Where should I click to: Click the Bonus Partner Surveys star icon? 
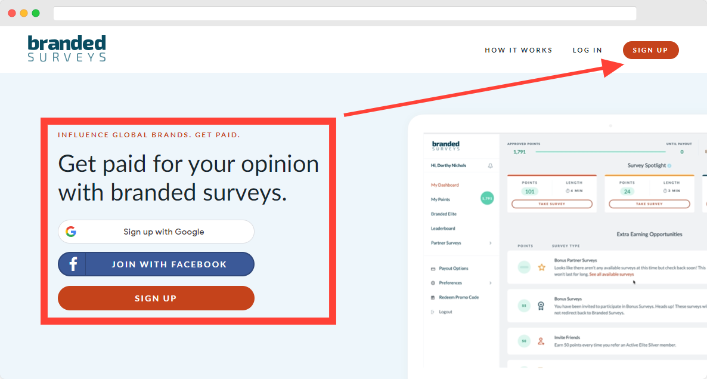(542, 267)
